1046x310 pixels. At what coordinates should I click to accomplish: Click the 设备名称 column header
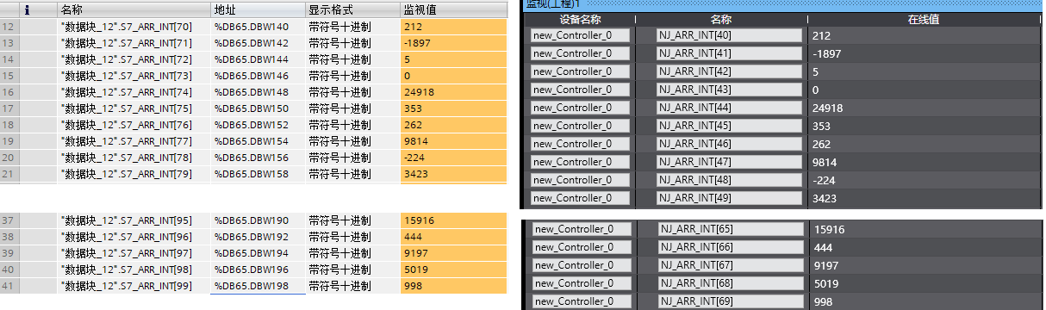580,19
